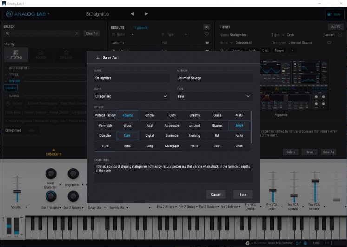Click the Pigments synth thumbnail
The width and height of the screenshot is (347, 247).
294,85
